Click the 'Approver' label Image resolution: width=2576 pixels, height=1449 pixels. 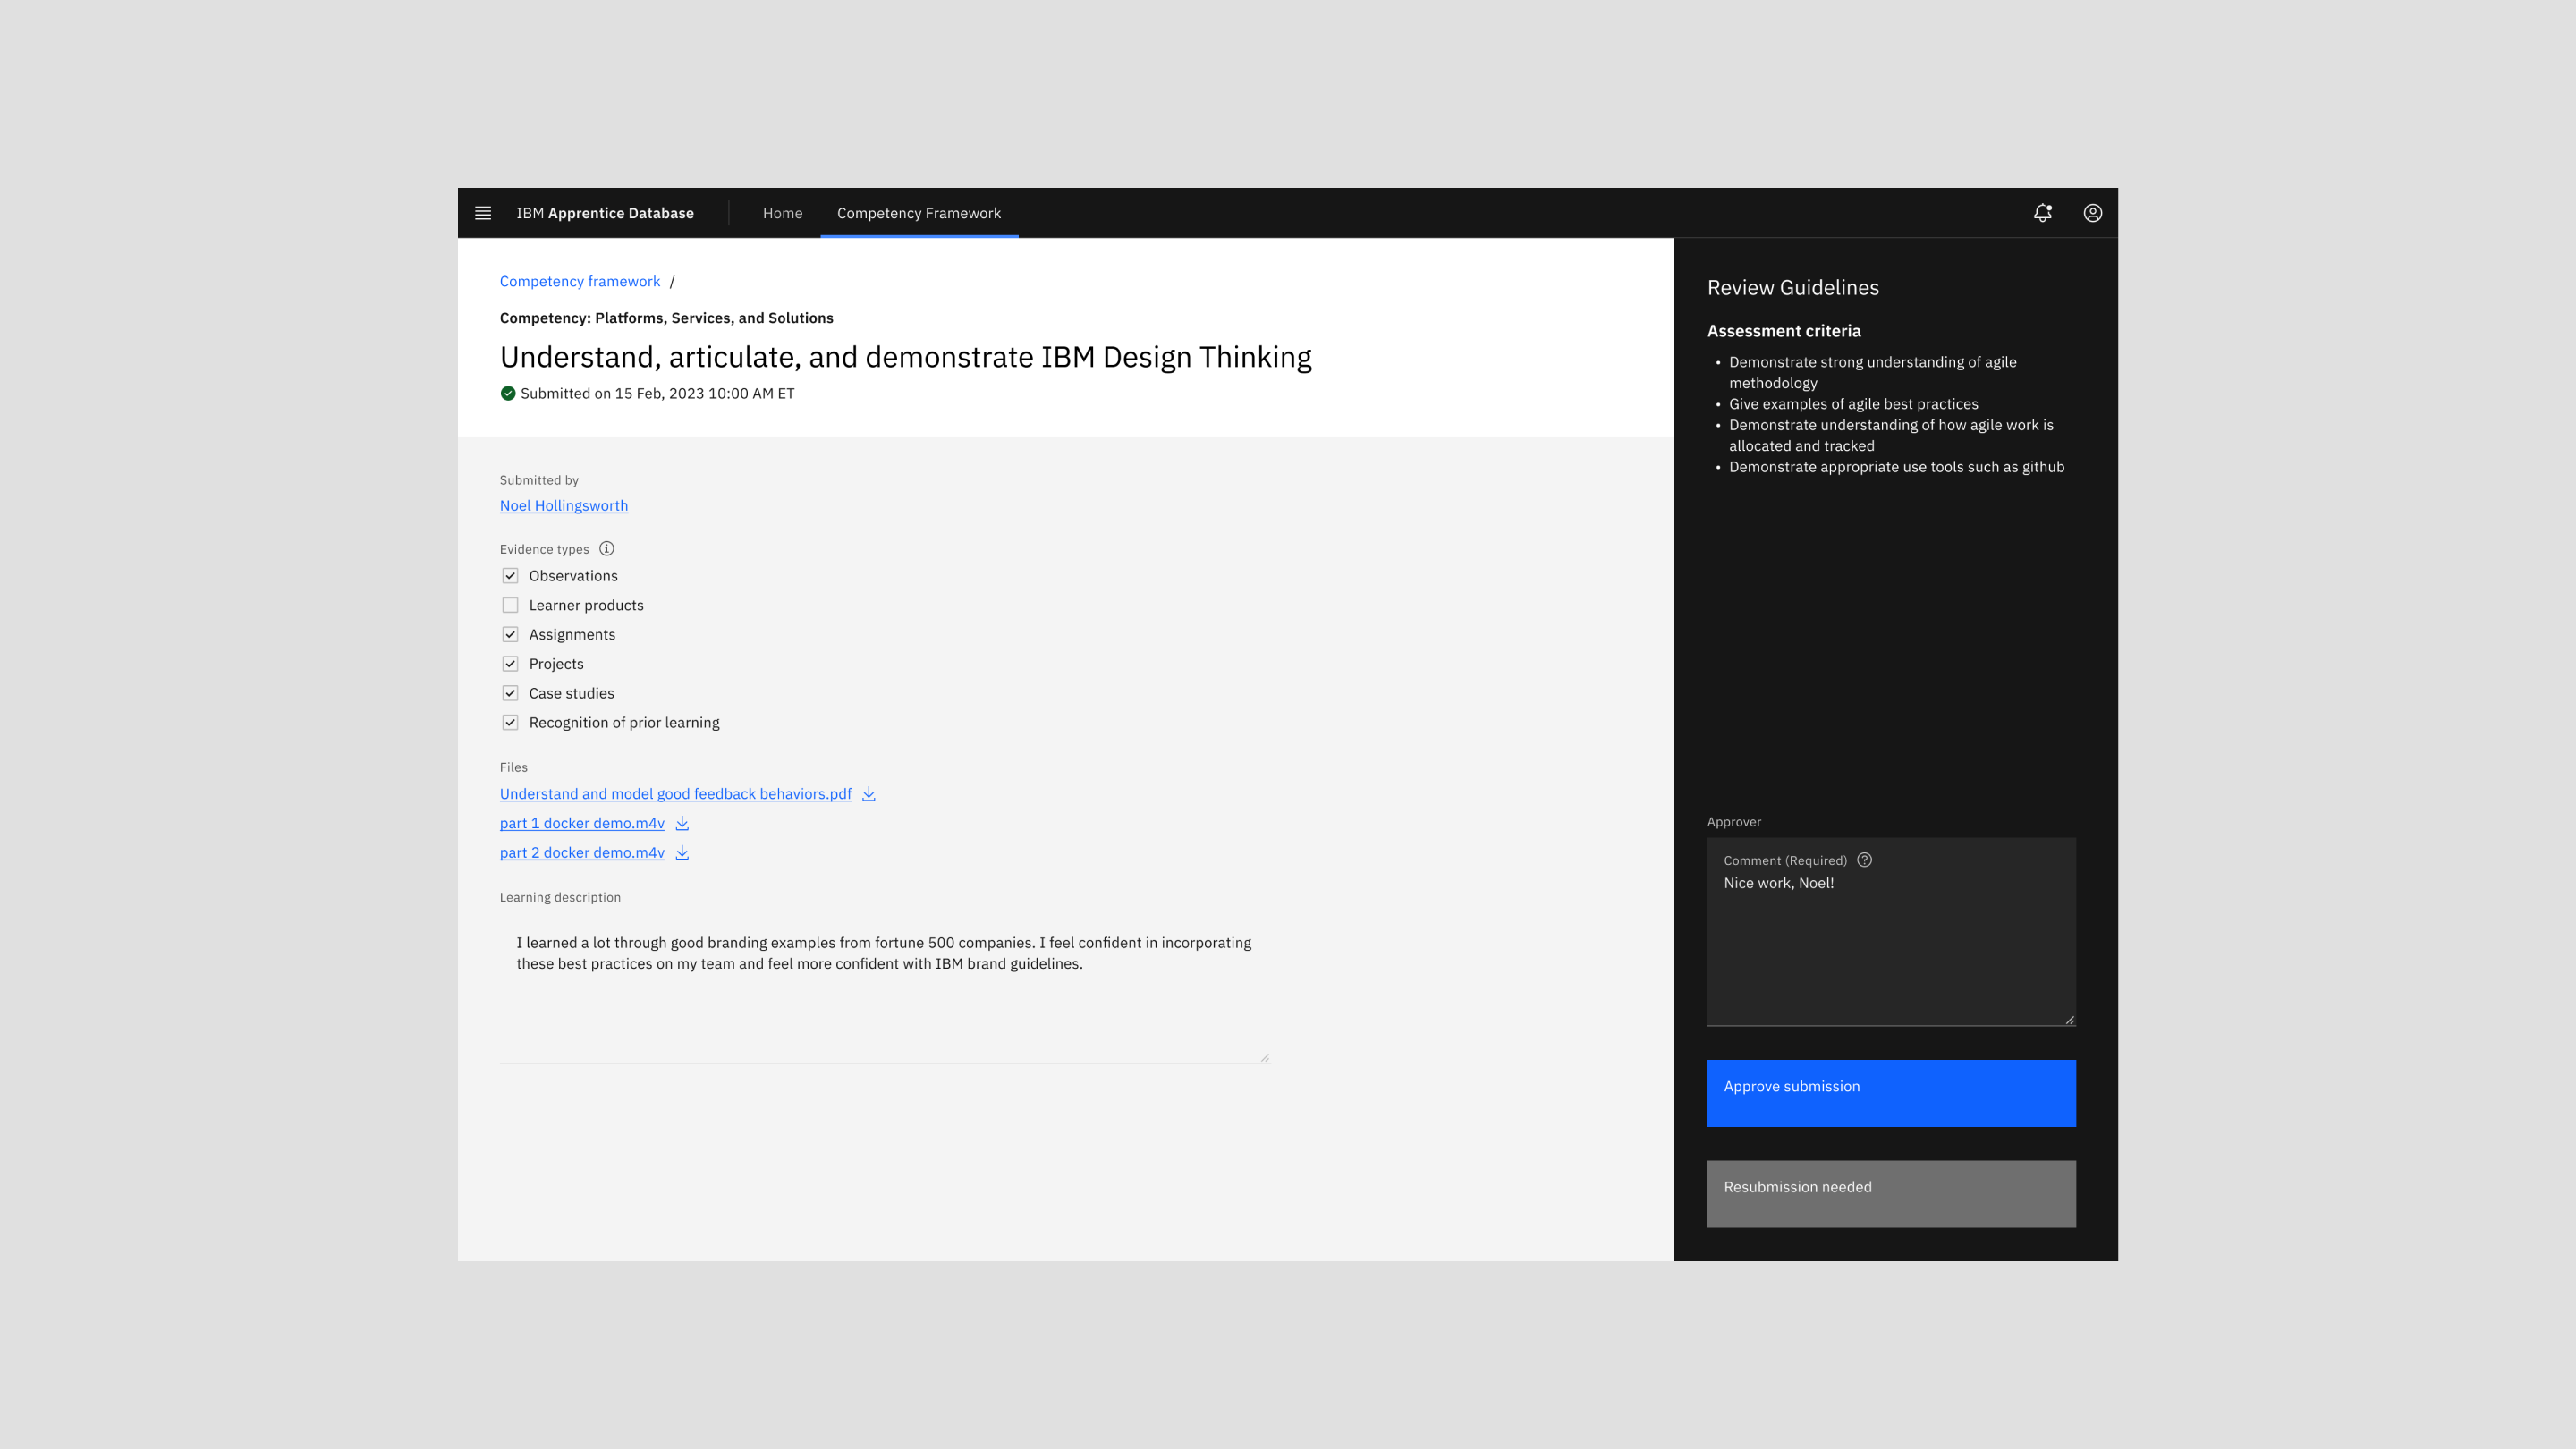click(x=1734, y=822)
